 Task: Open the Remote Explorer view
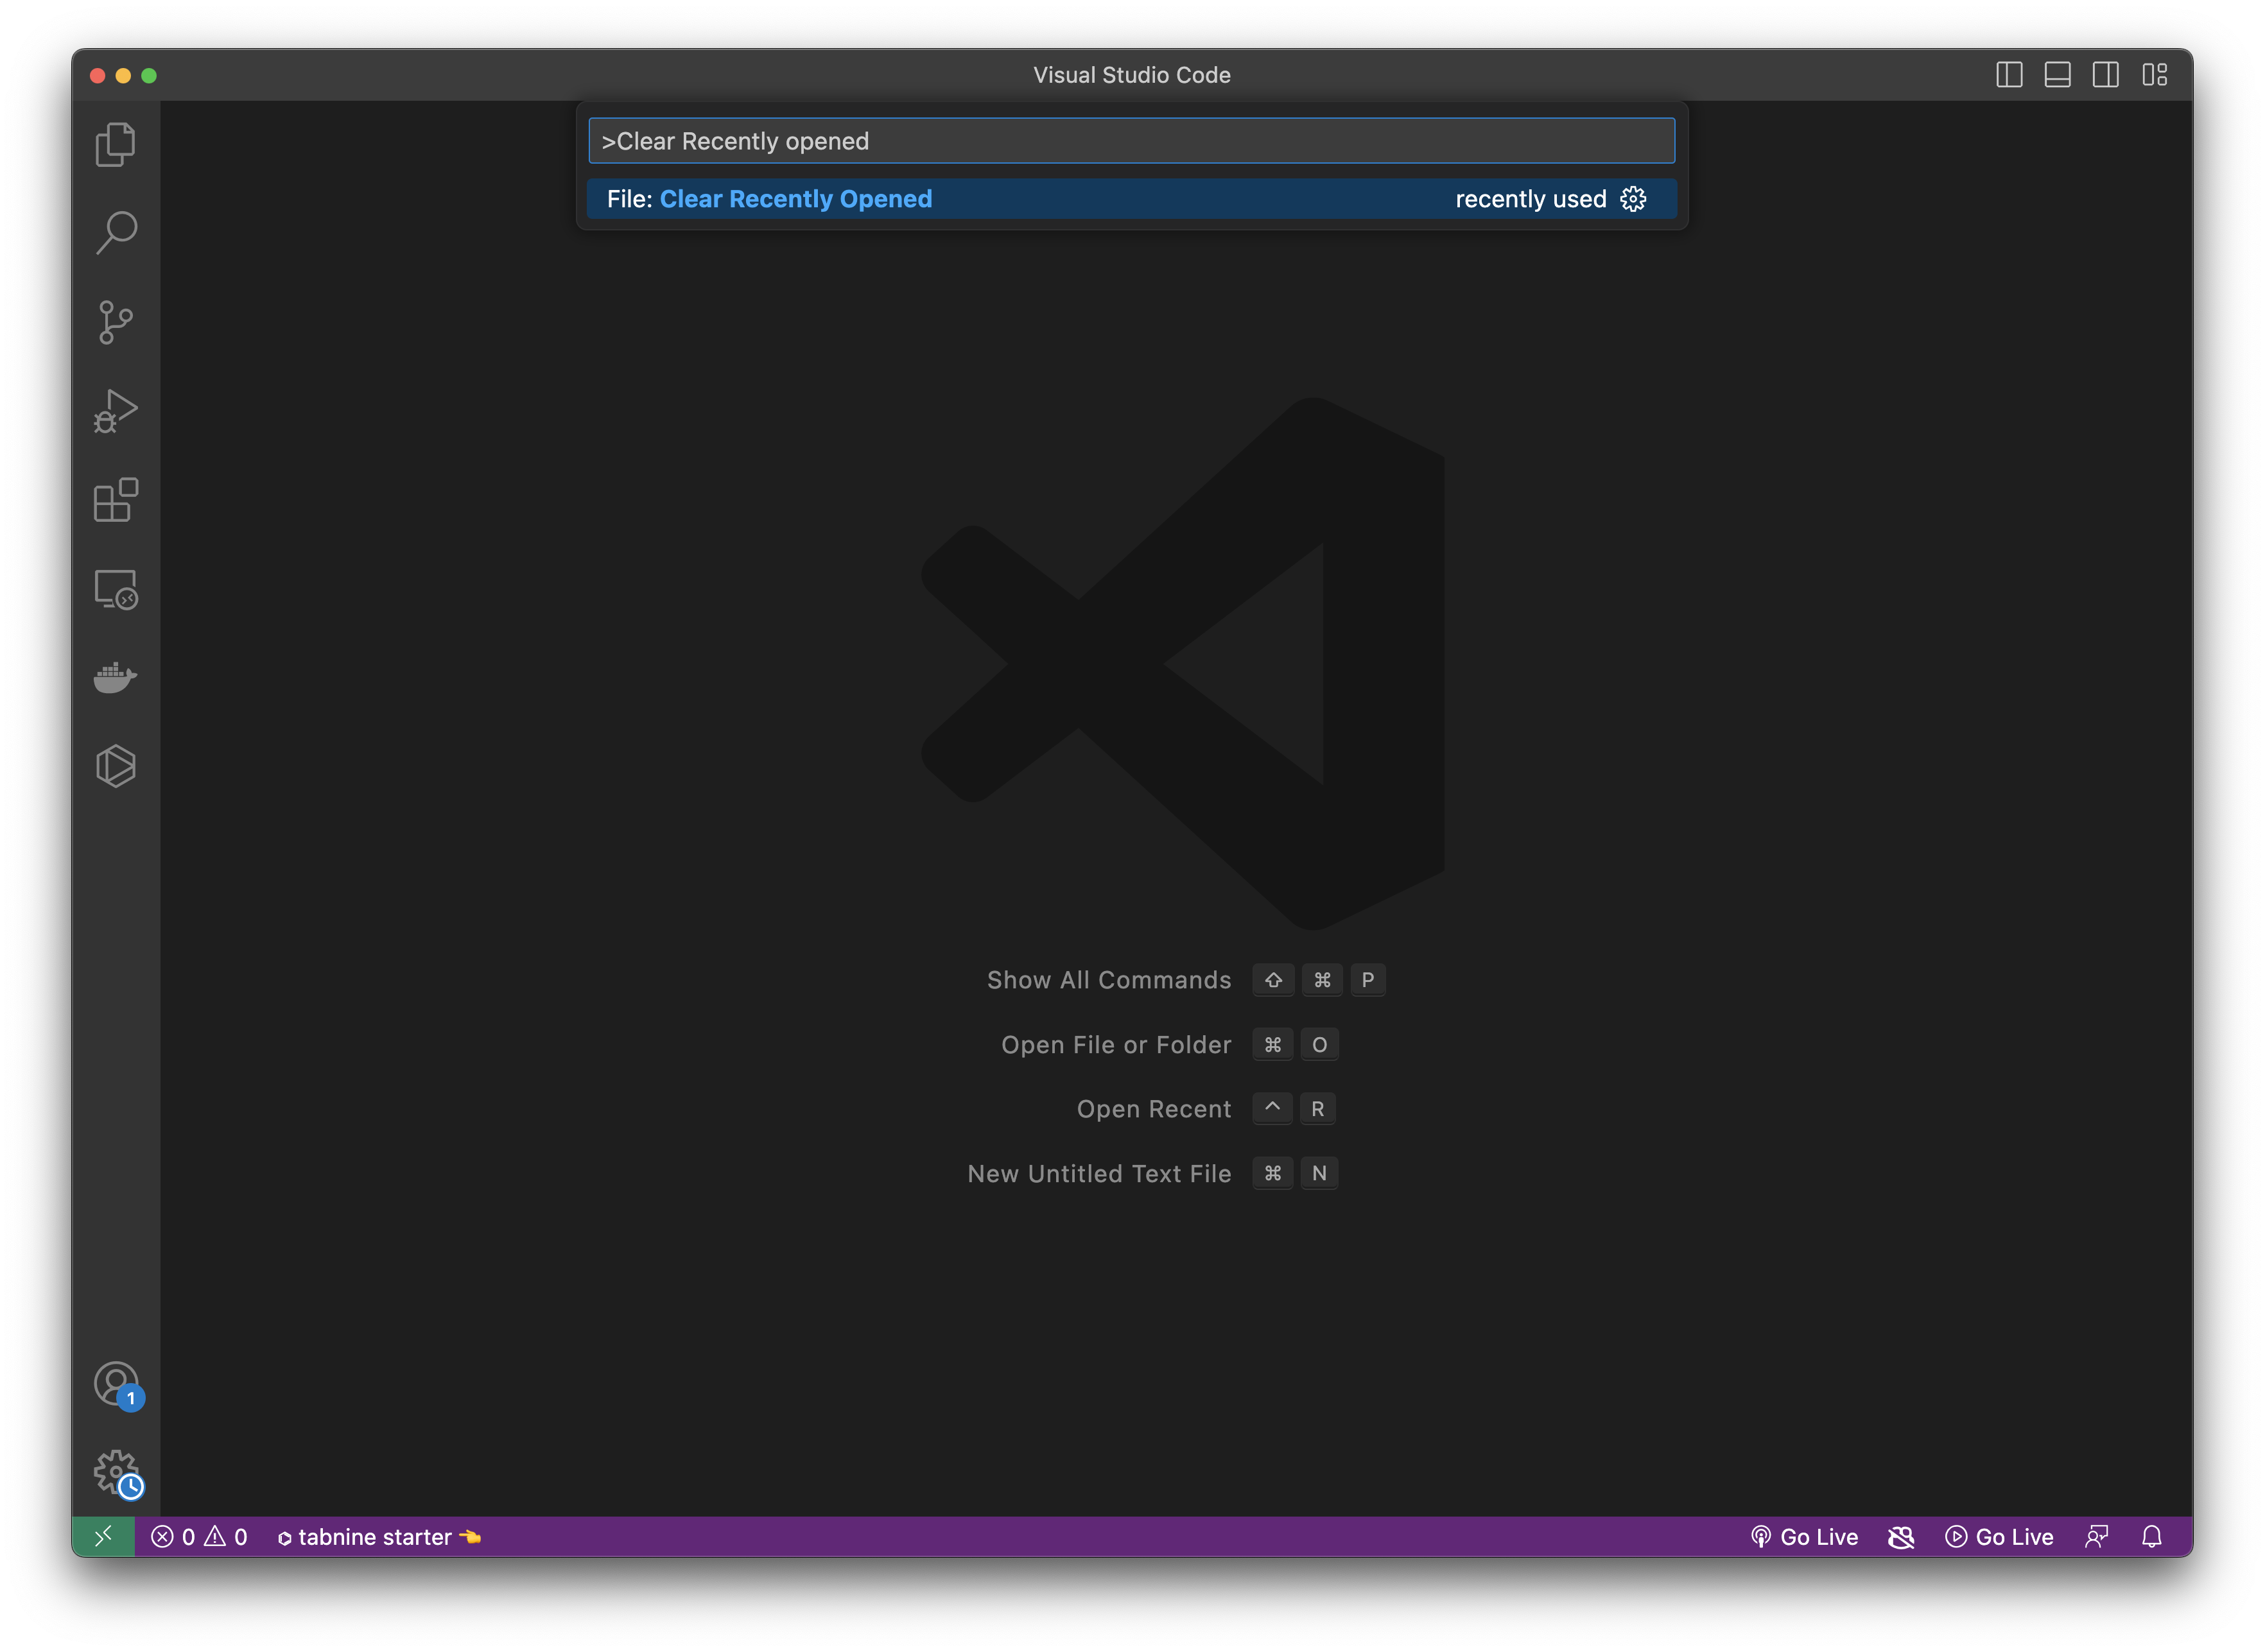pos(115,589)
